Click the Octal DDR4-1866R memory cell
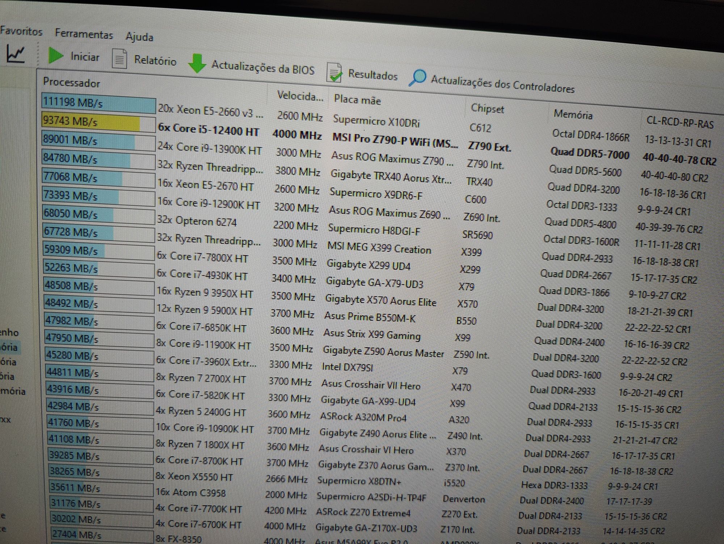Image resolution: width=724 pixels, height=544 pixels. point(591,136)
